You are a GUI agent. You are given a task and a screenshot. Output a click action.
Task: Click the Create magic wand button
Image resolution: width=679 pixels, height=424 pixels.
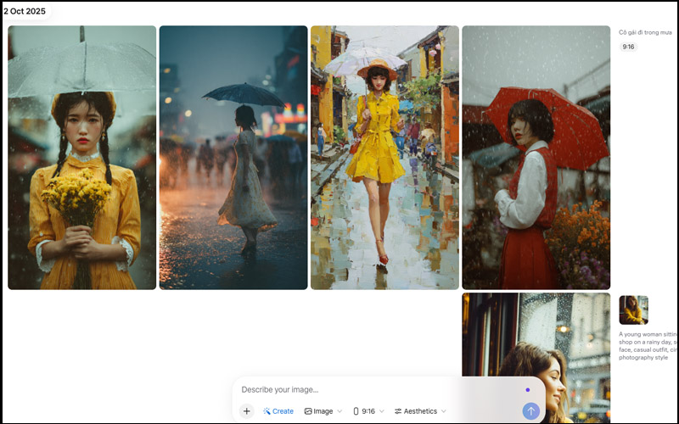278,411
